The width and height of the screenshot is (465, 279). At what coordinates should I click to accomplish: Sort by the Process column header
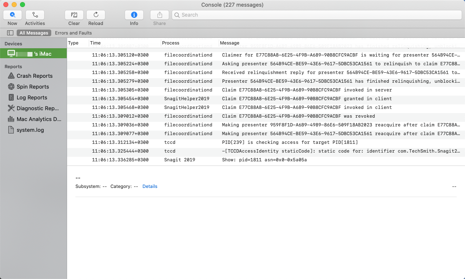click(171, 43)
